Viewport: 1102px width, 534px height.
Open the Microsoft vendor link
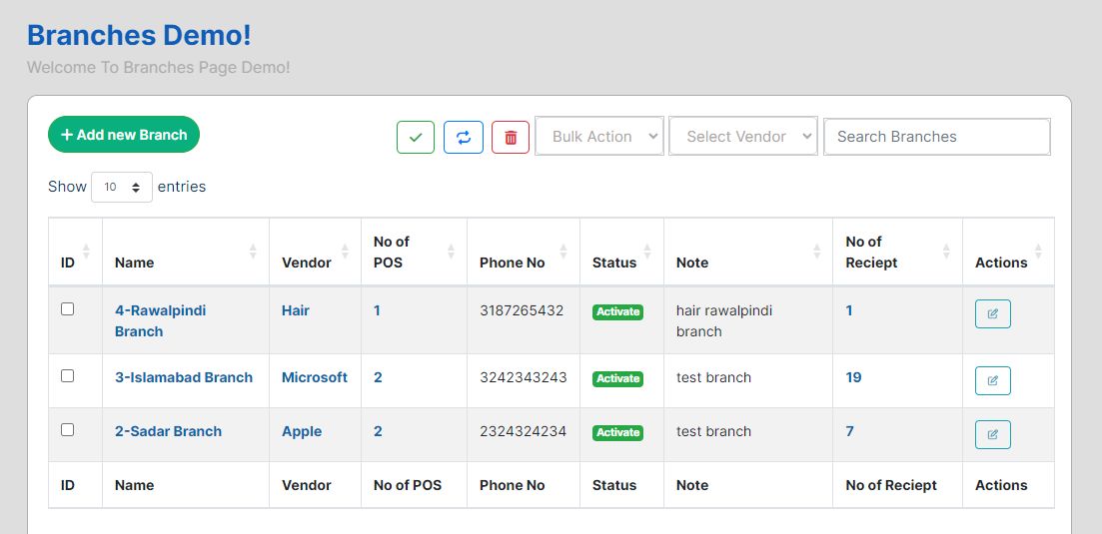click(x=315, y=377)
